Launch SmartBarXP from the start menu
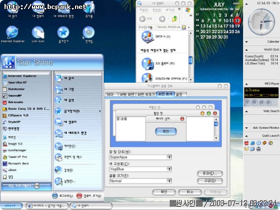This screenshot has width=280, height=210. pos(15,82)
